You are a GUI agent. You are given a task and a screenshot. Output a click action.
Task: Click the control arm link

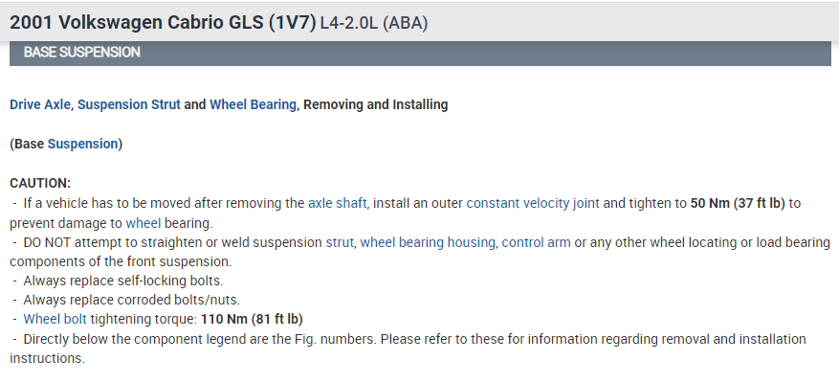click(536, 242)
